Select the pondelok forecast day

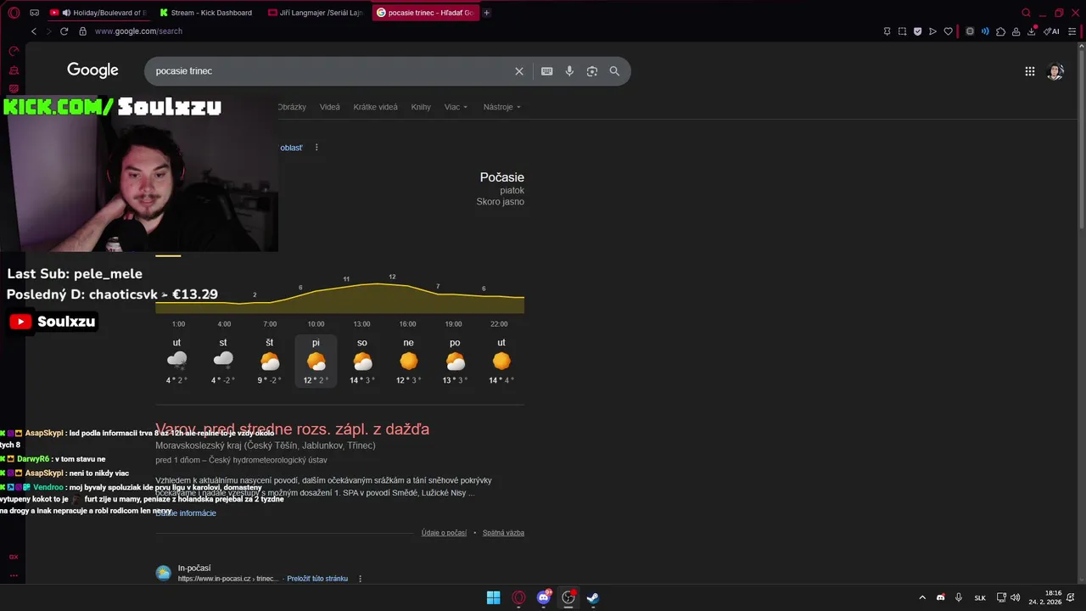[x=455, y=361]
